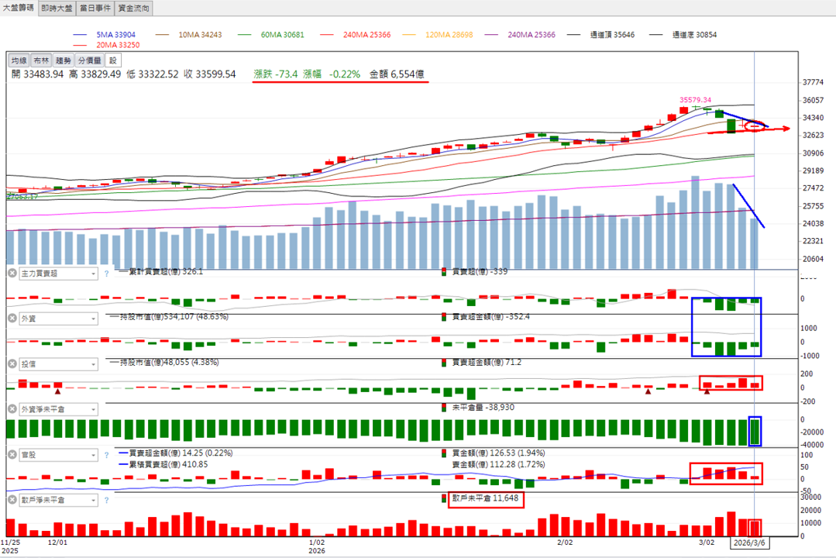Click the 2026/3/6 date marker
Image resolution: width=836 pixels, height=558 pixels.
(x=749, y=542)
